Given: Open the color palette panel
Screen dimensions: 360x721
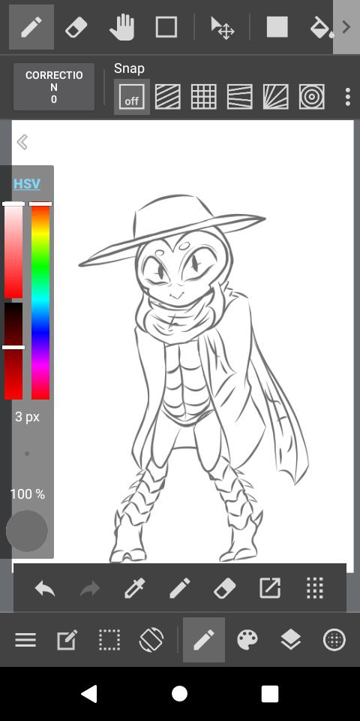Looking at the screenshot, I should tap(247, 640).
